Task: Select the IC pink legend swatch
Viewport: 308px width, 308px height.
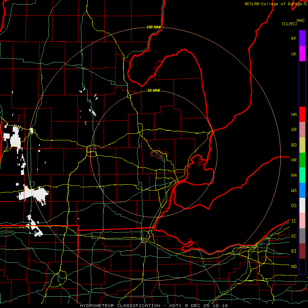Action: point(302,221)
